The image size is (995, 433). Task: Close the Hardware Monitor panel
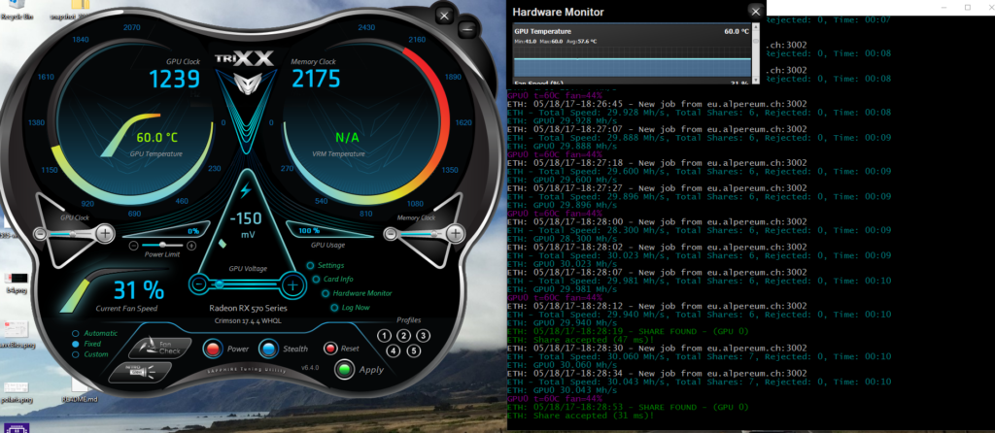pos(754,11)
